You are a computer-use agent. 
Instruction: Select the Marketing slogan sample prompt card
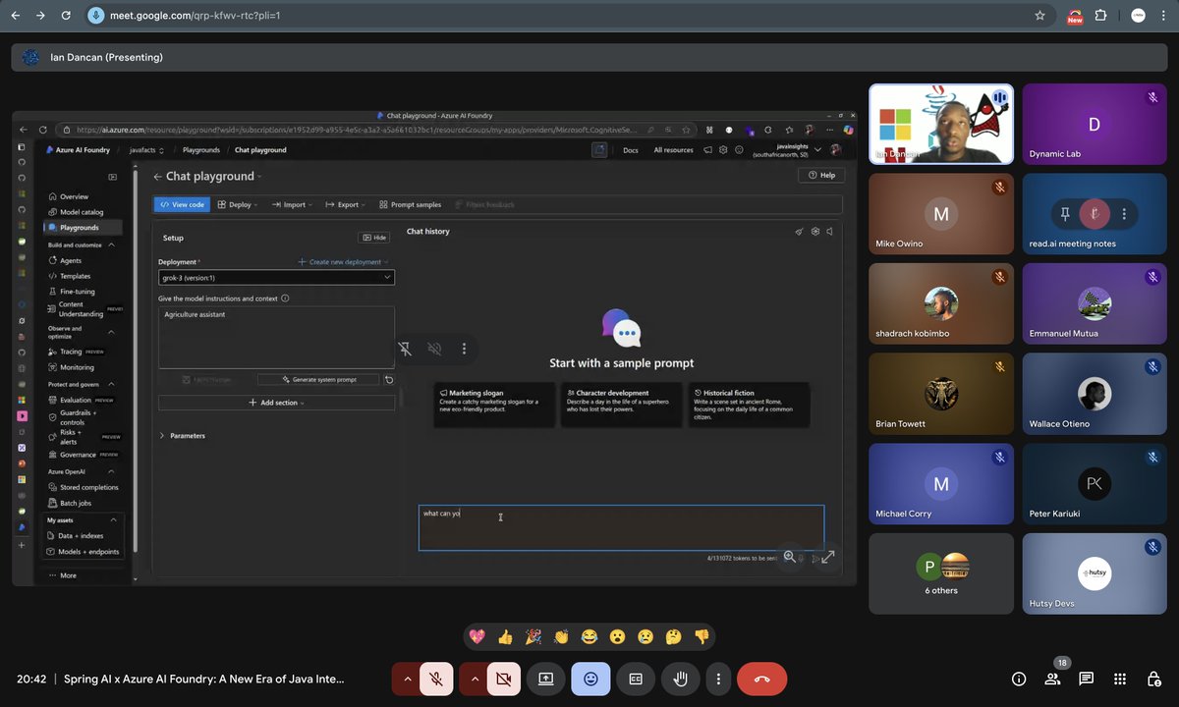point(494,404)
